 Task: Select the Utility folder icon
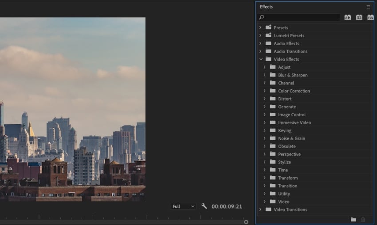pos(273,193)
